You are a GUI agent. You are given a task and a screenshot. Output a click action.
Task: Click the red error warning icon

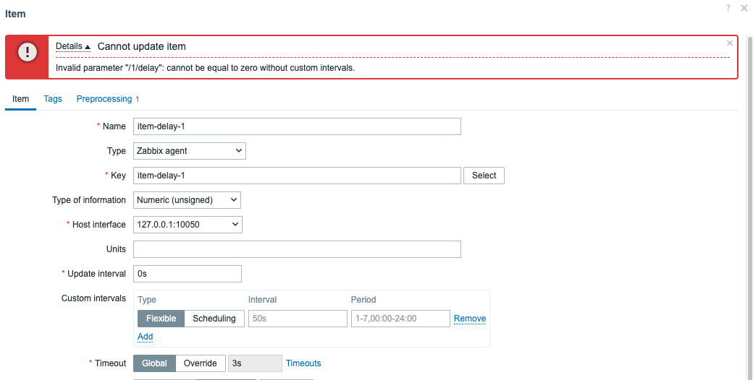coord(27,52)
